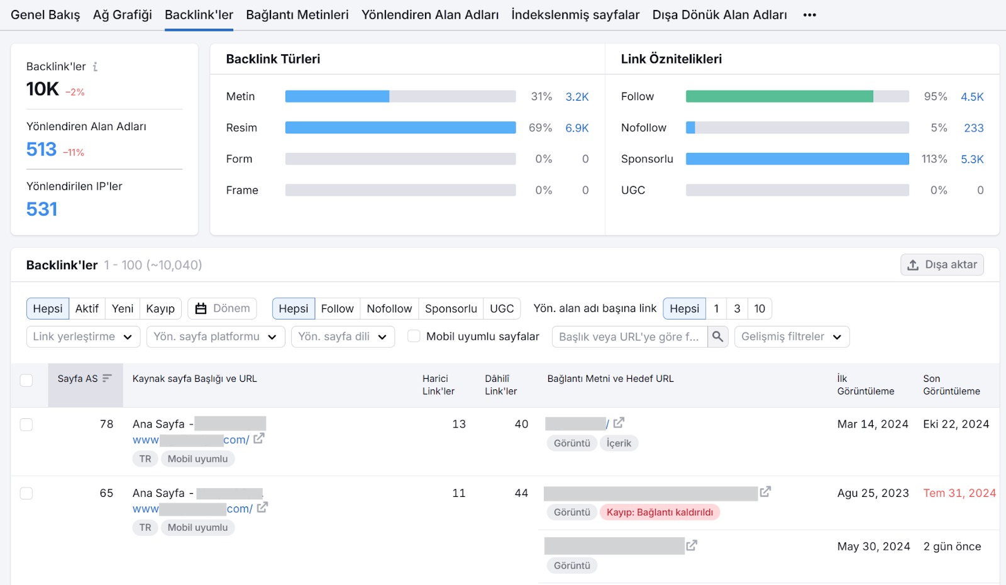
Task: Click the İçerik tag in first row
Action: tap(619, 443)
